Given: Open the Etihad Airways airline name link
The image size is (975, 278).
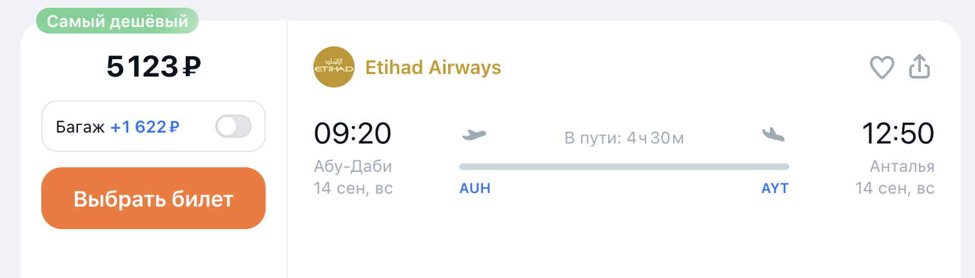Looking at the screenshot, I should point(433,68).
